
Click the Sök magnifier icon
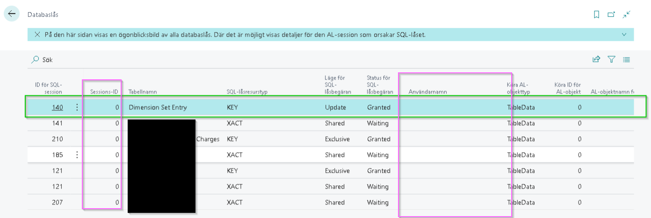[35, 60]
